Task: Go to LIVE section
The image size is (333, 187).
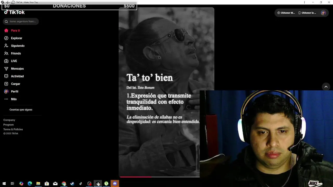Action: point(11,61)
